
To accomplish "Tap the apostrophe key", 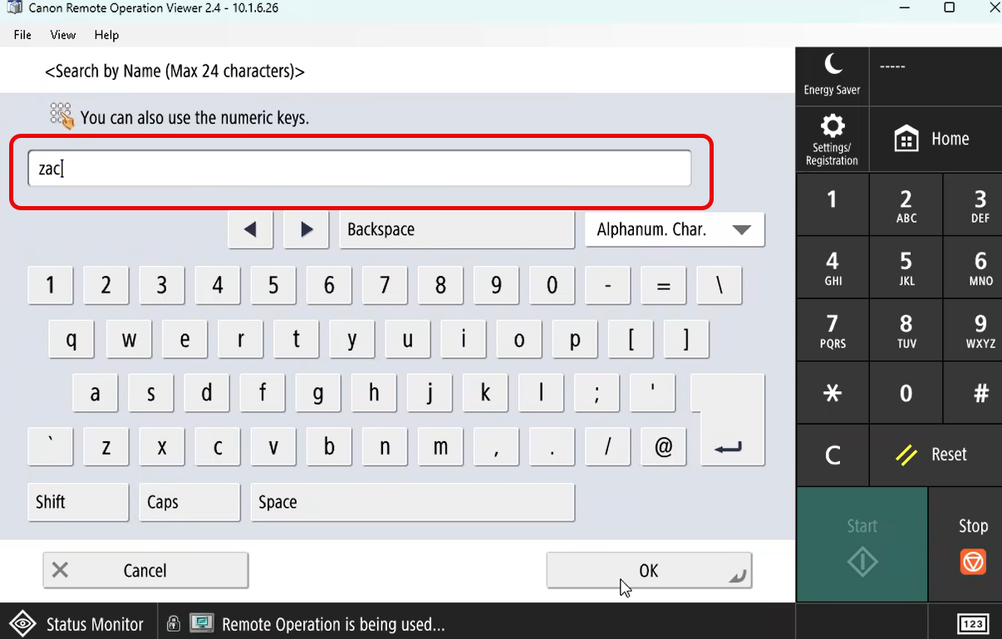I will [x=652, y=392].
